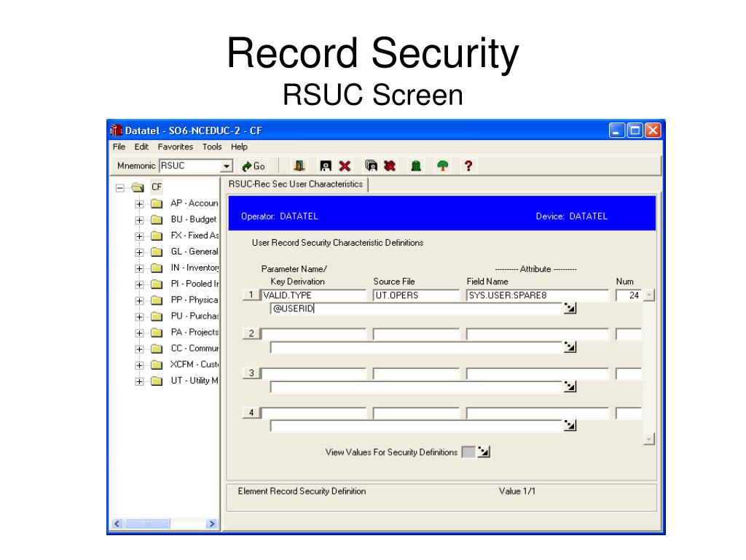Expand the PP - Physical tree node

(x=139, y=300)
